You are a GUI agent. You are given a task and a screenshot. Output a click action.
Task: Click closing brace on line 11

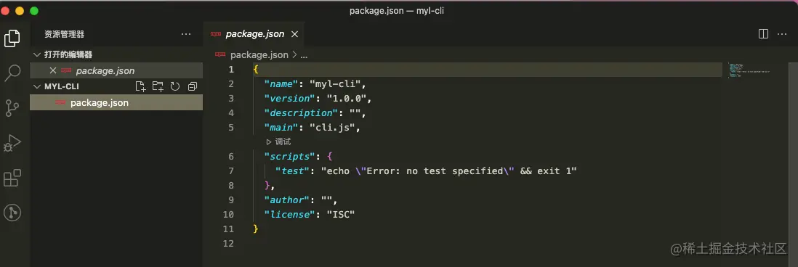click(256, 229)
